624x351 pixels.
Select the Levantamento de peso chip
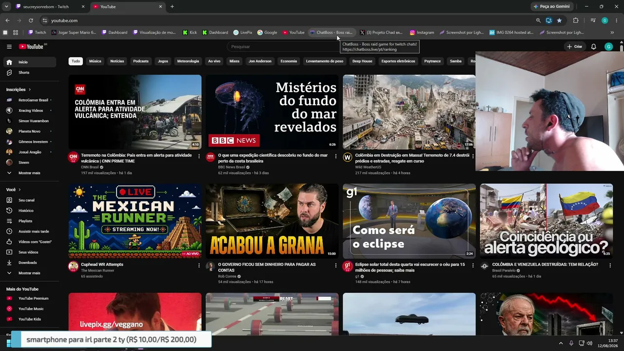click(x=325, y=61)
